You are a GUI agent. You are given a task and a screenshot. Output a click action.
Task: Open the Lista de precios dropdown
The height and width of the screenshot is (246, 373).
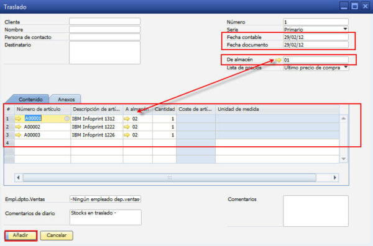[x=346, y=68]
